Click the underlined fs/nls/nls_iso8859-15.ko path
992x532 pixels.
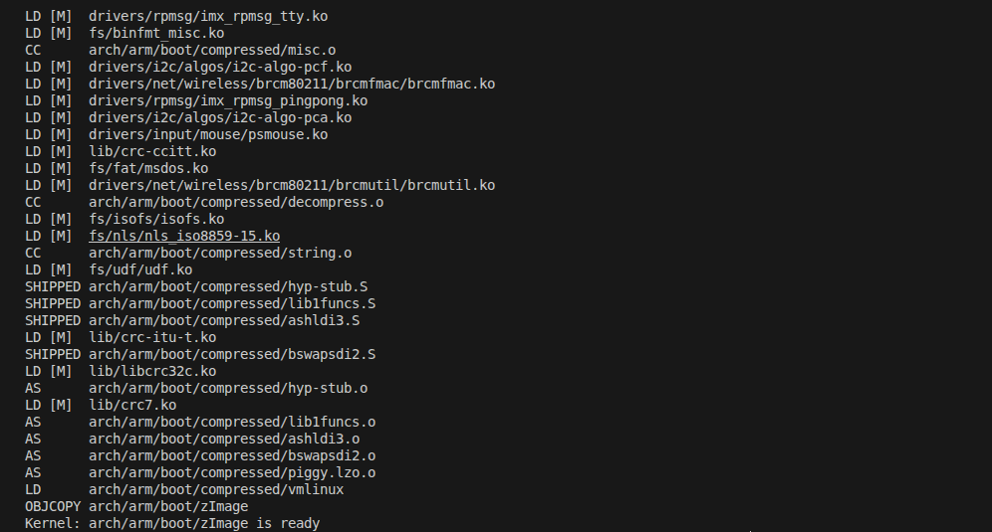click(183, 236)
